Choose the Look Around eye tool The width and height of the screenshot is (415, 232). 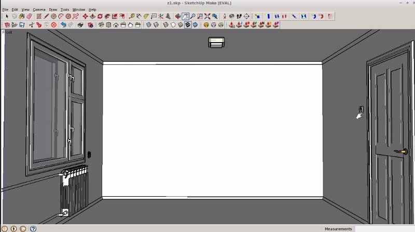tap(232, 17)
